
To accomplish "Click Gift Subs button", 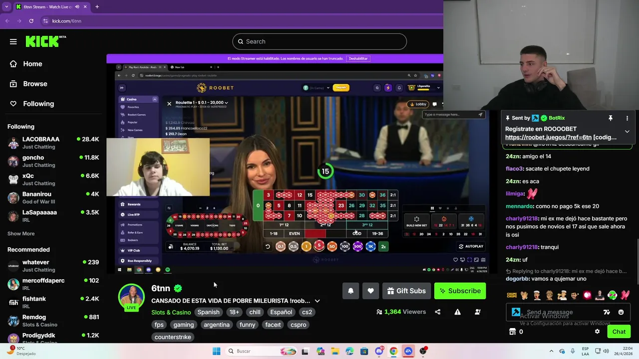I will point(406,291).
